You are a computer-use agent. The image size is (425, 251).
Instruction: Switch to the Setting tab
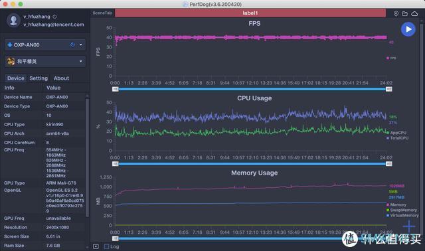click(x=39, y=78)
